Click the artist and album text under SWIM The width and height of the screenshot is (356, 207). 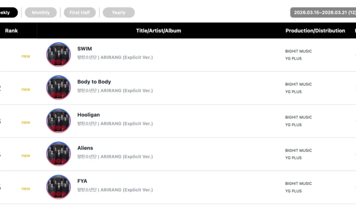pyautogui.click(x=115, y=58)
